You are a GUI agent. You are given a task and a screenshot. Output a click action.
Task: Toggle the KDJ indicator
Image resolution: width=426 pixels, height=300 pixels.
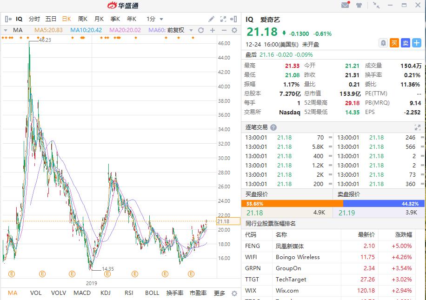click(106, 293)
